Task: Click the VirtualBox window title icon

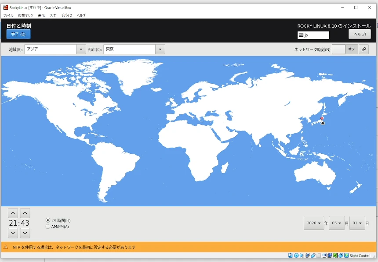Action: coord(6,7)
